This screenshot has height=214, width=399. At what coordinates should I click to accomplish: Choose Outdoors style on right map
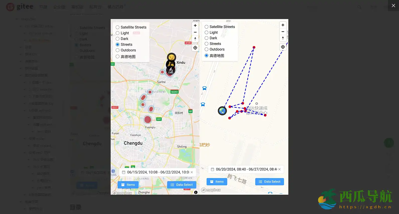(x=207, y=49)
